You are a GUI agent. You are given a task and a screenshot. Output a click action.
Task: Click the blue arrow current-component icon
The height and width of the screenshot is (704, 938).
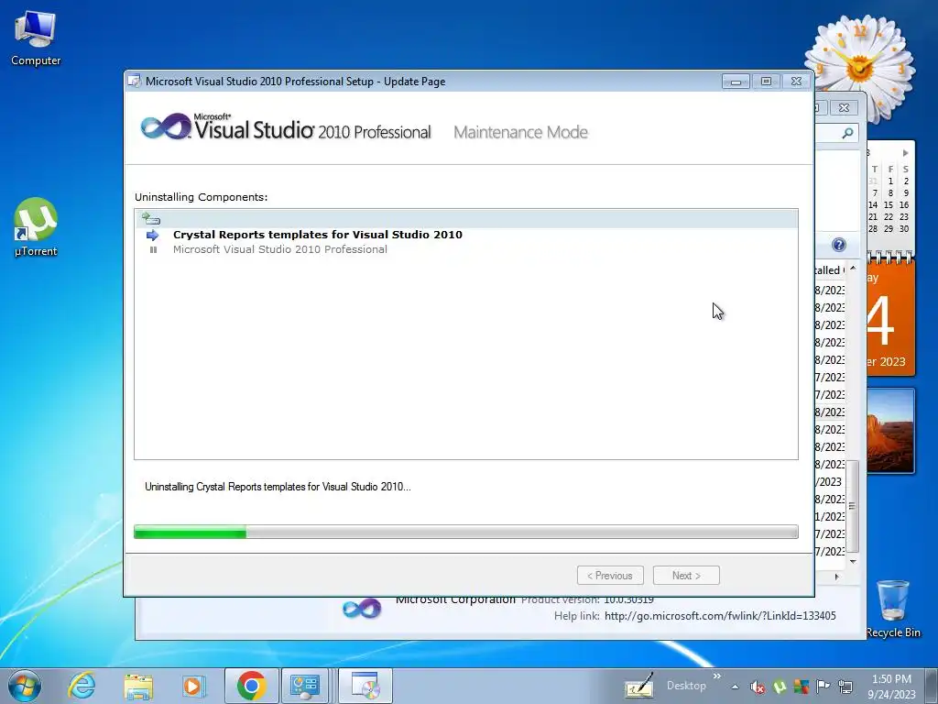coord(153,235)
